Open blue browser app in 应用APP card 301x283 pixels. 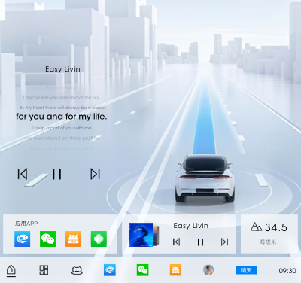pyautogui.click(x=23, y=239)
